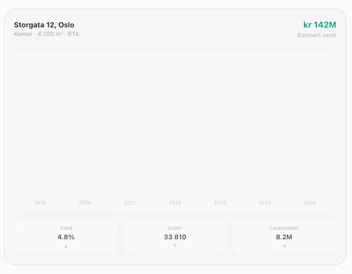Image resolution: width=352 pixels, height=274 pixels.
Task: Select the 2022 axis label
Action: tap(175, 203)
